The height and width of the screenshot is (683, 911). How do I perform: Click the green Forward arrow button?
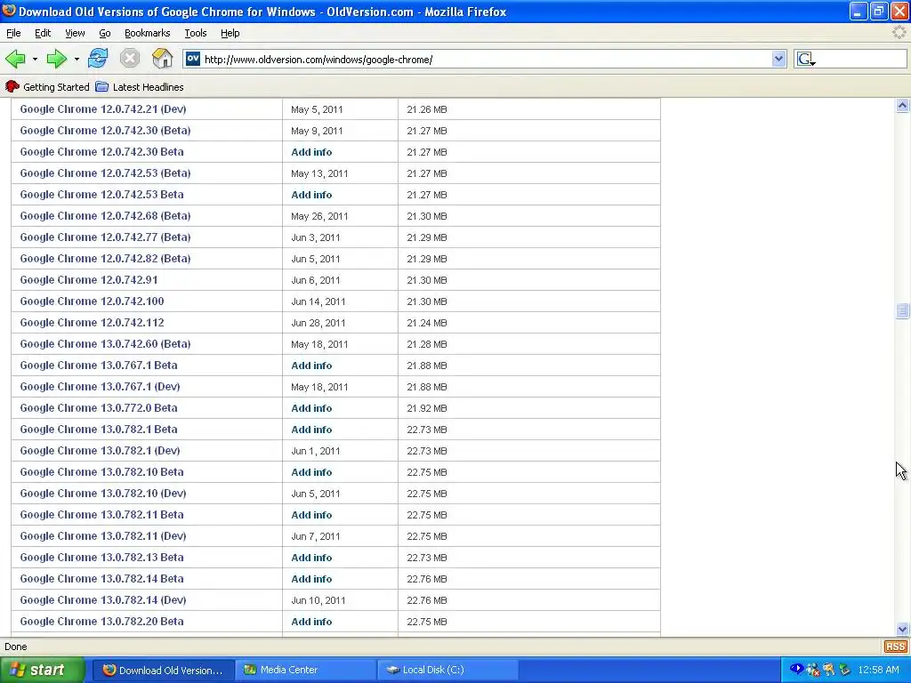click(x=56, y=59)
